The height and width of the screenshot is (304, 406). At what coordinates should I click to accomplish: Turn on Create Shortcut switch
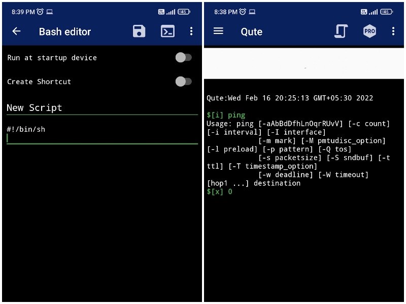pyautogui.click(x=183, y=82)
